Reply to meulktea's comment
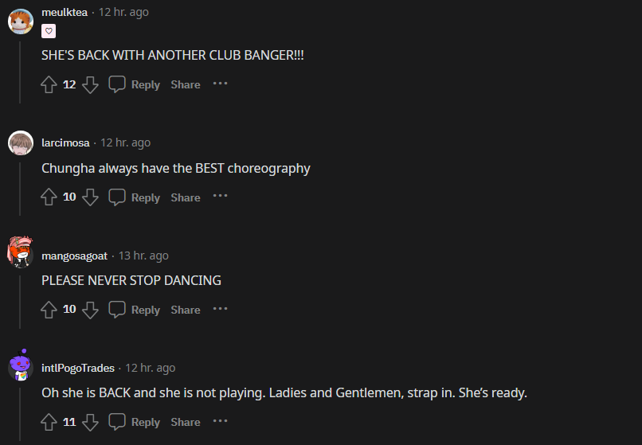642x445 pixels. (x=135, y=84)
